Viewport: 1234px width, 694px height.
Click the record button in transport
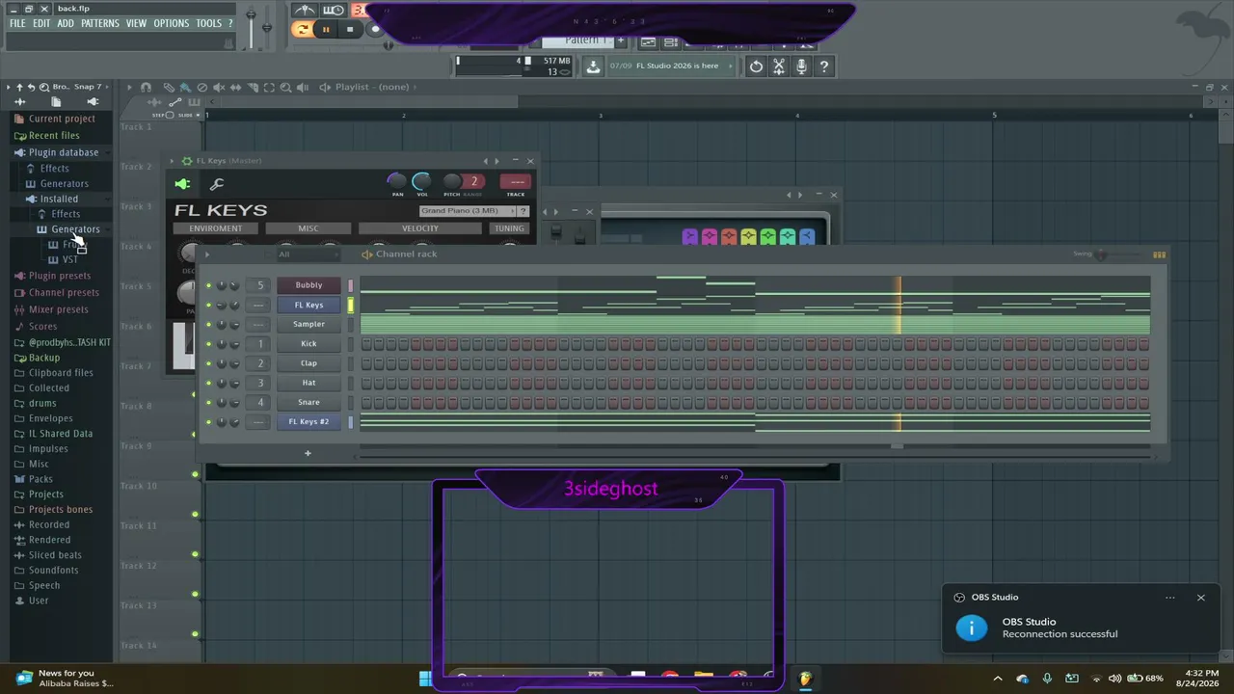375,29
